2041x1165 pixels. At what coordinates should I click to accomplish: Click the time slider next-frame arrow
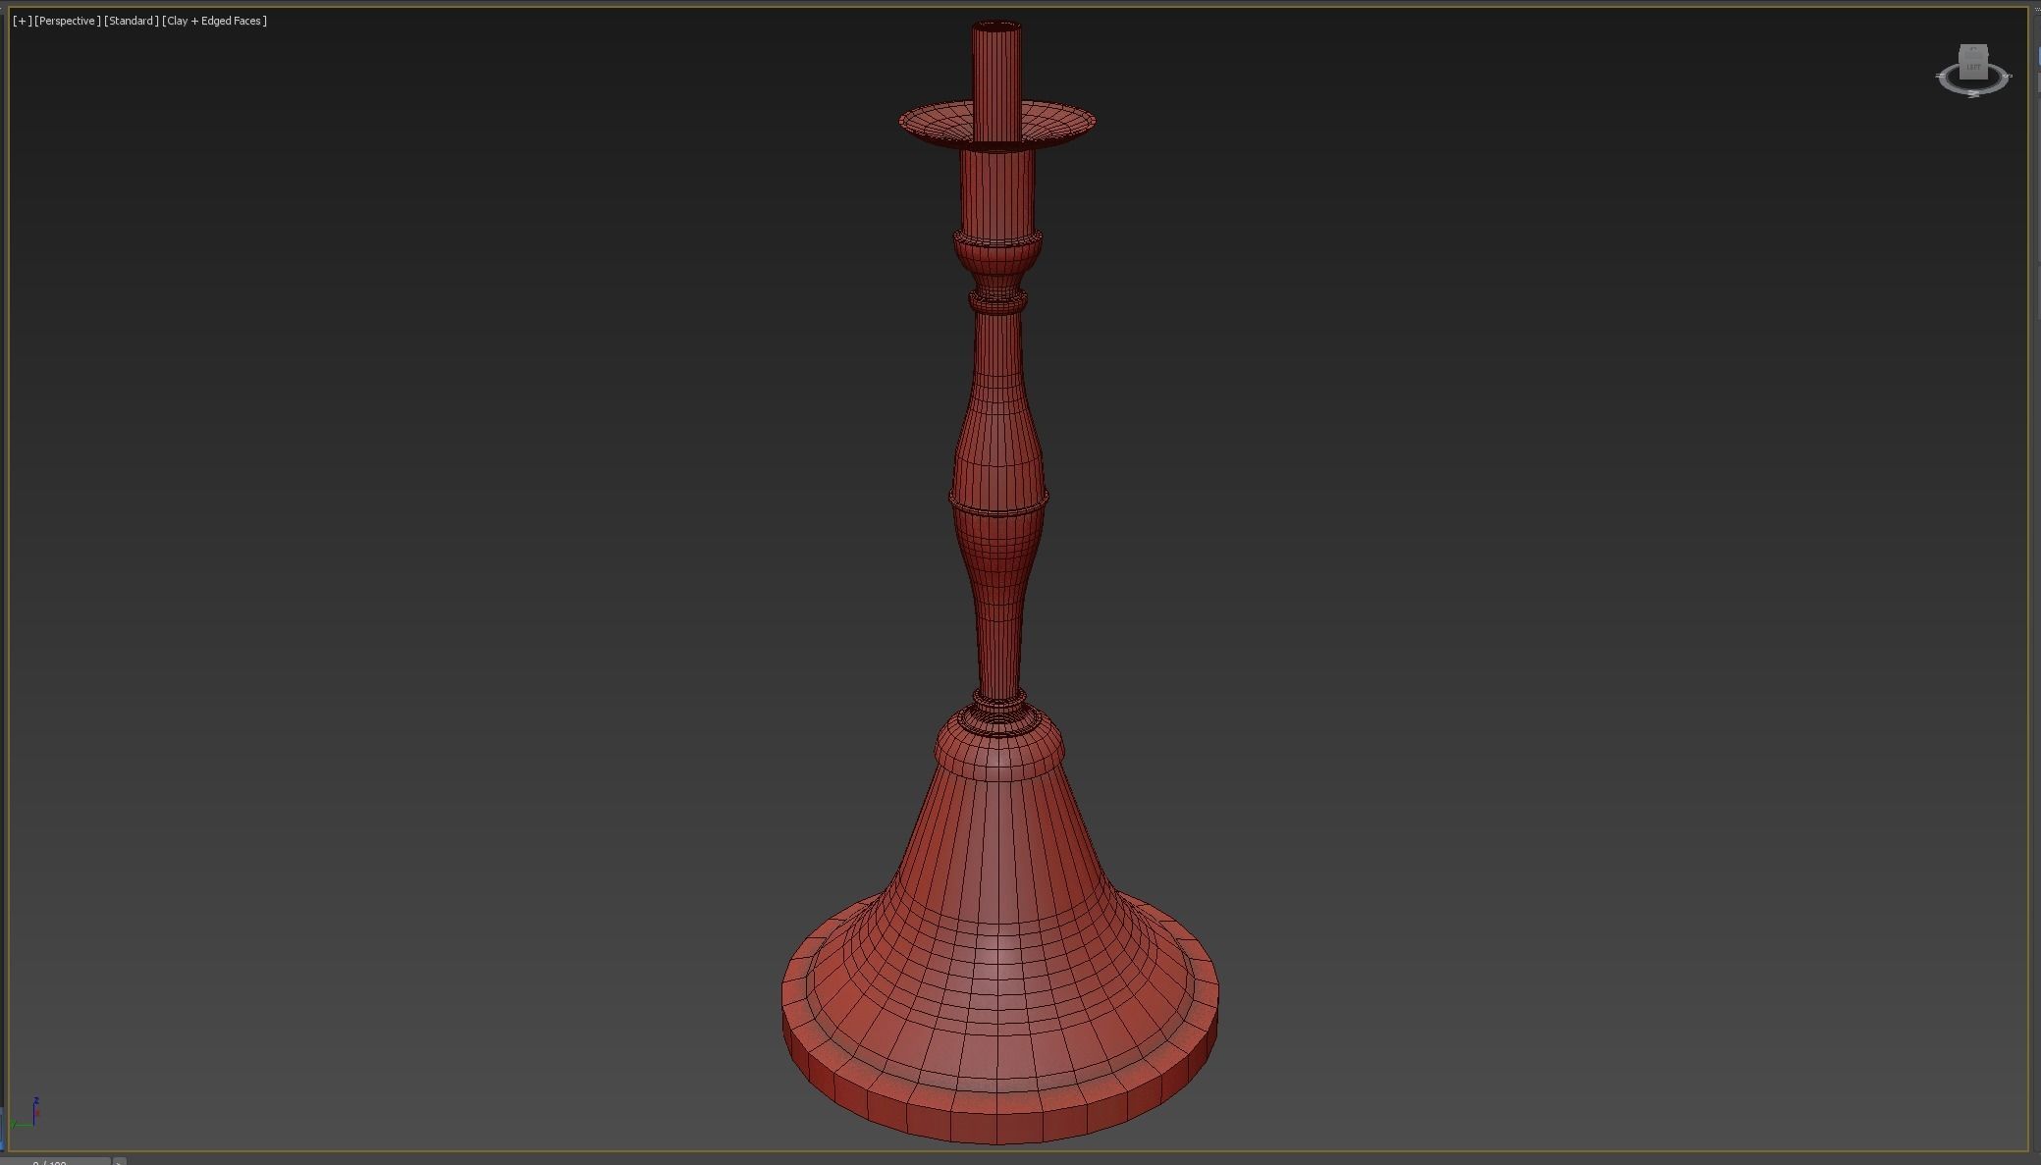119,1161
